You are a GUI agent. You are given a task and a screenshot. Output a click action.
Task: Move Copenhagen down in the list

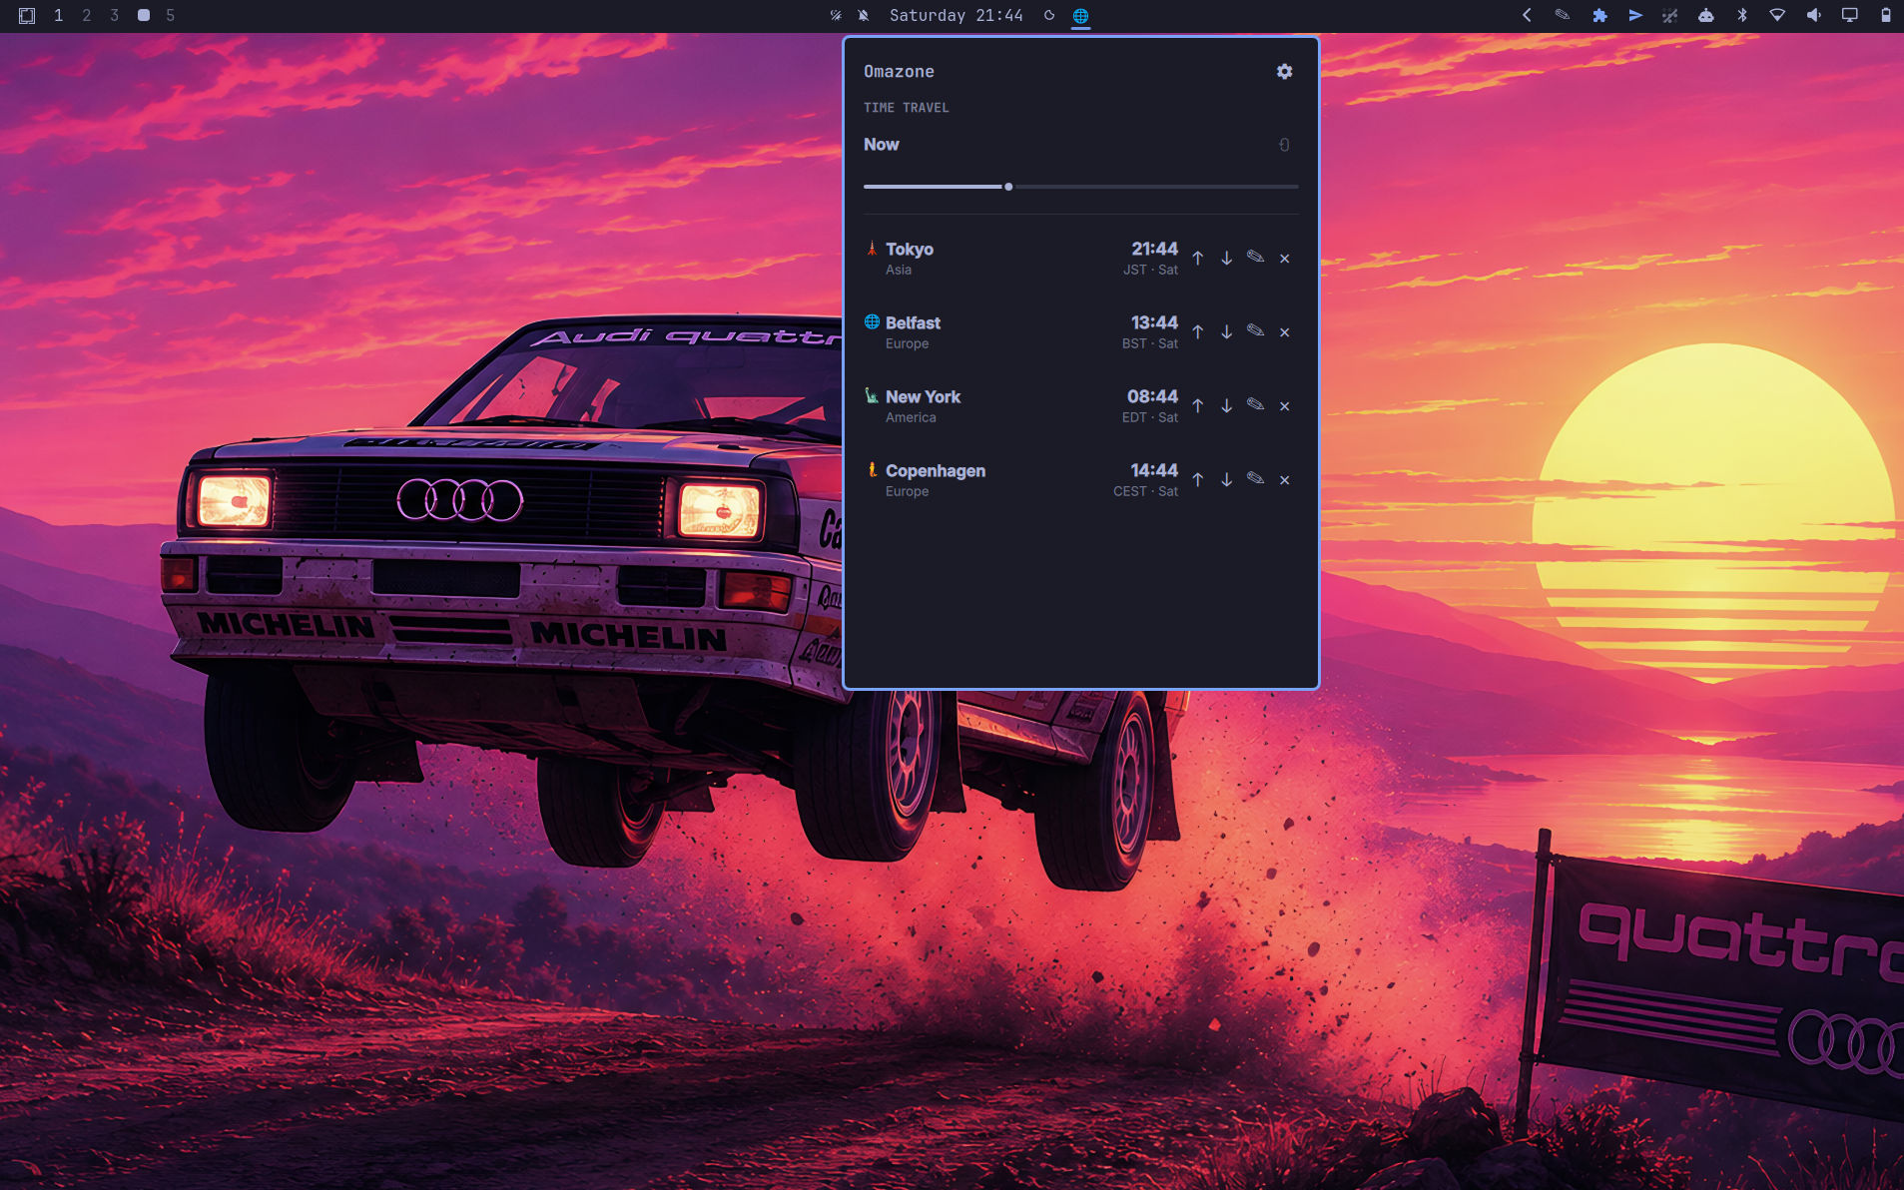pos(1226,480)
